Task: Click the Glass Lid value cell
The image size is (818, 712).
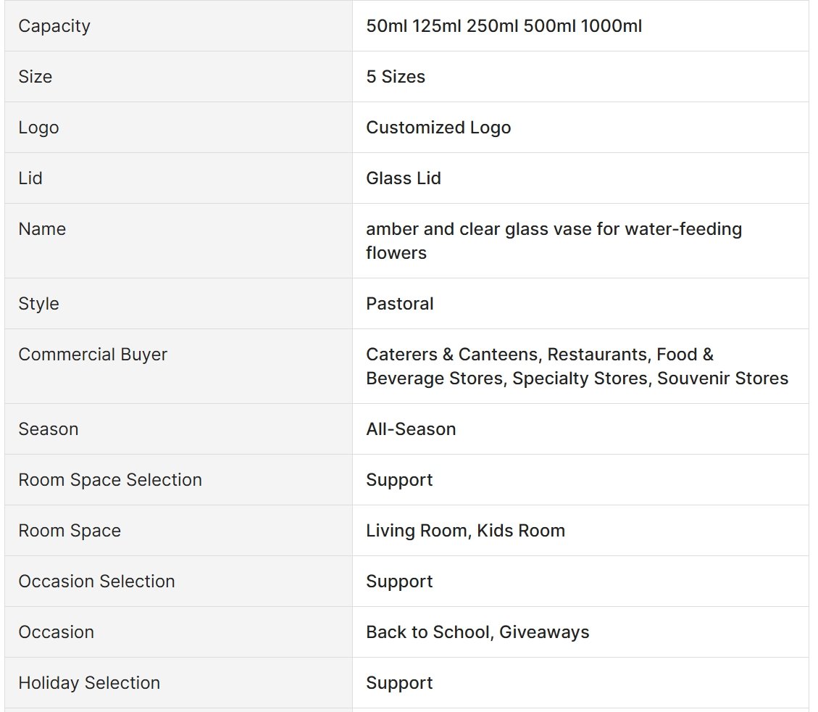Action: 580,178
